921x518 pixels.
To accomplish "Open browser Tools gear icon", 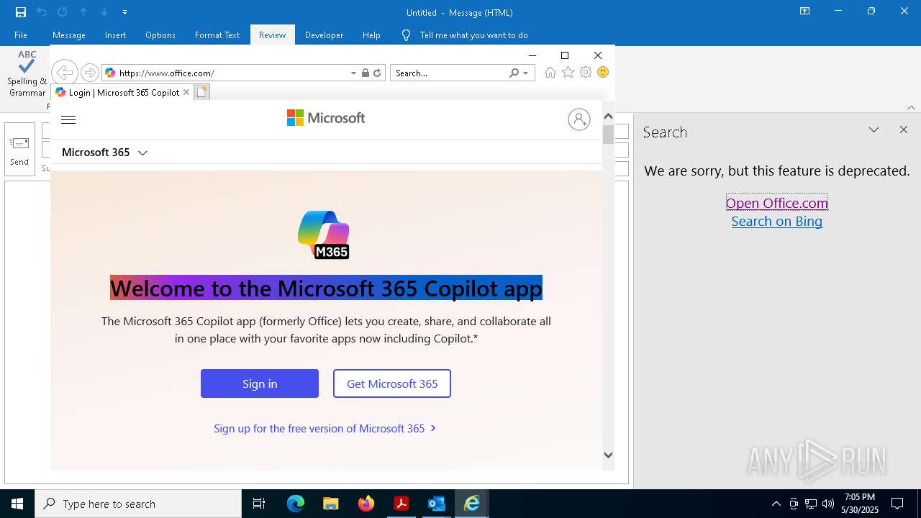I will coord(586,73).
